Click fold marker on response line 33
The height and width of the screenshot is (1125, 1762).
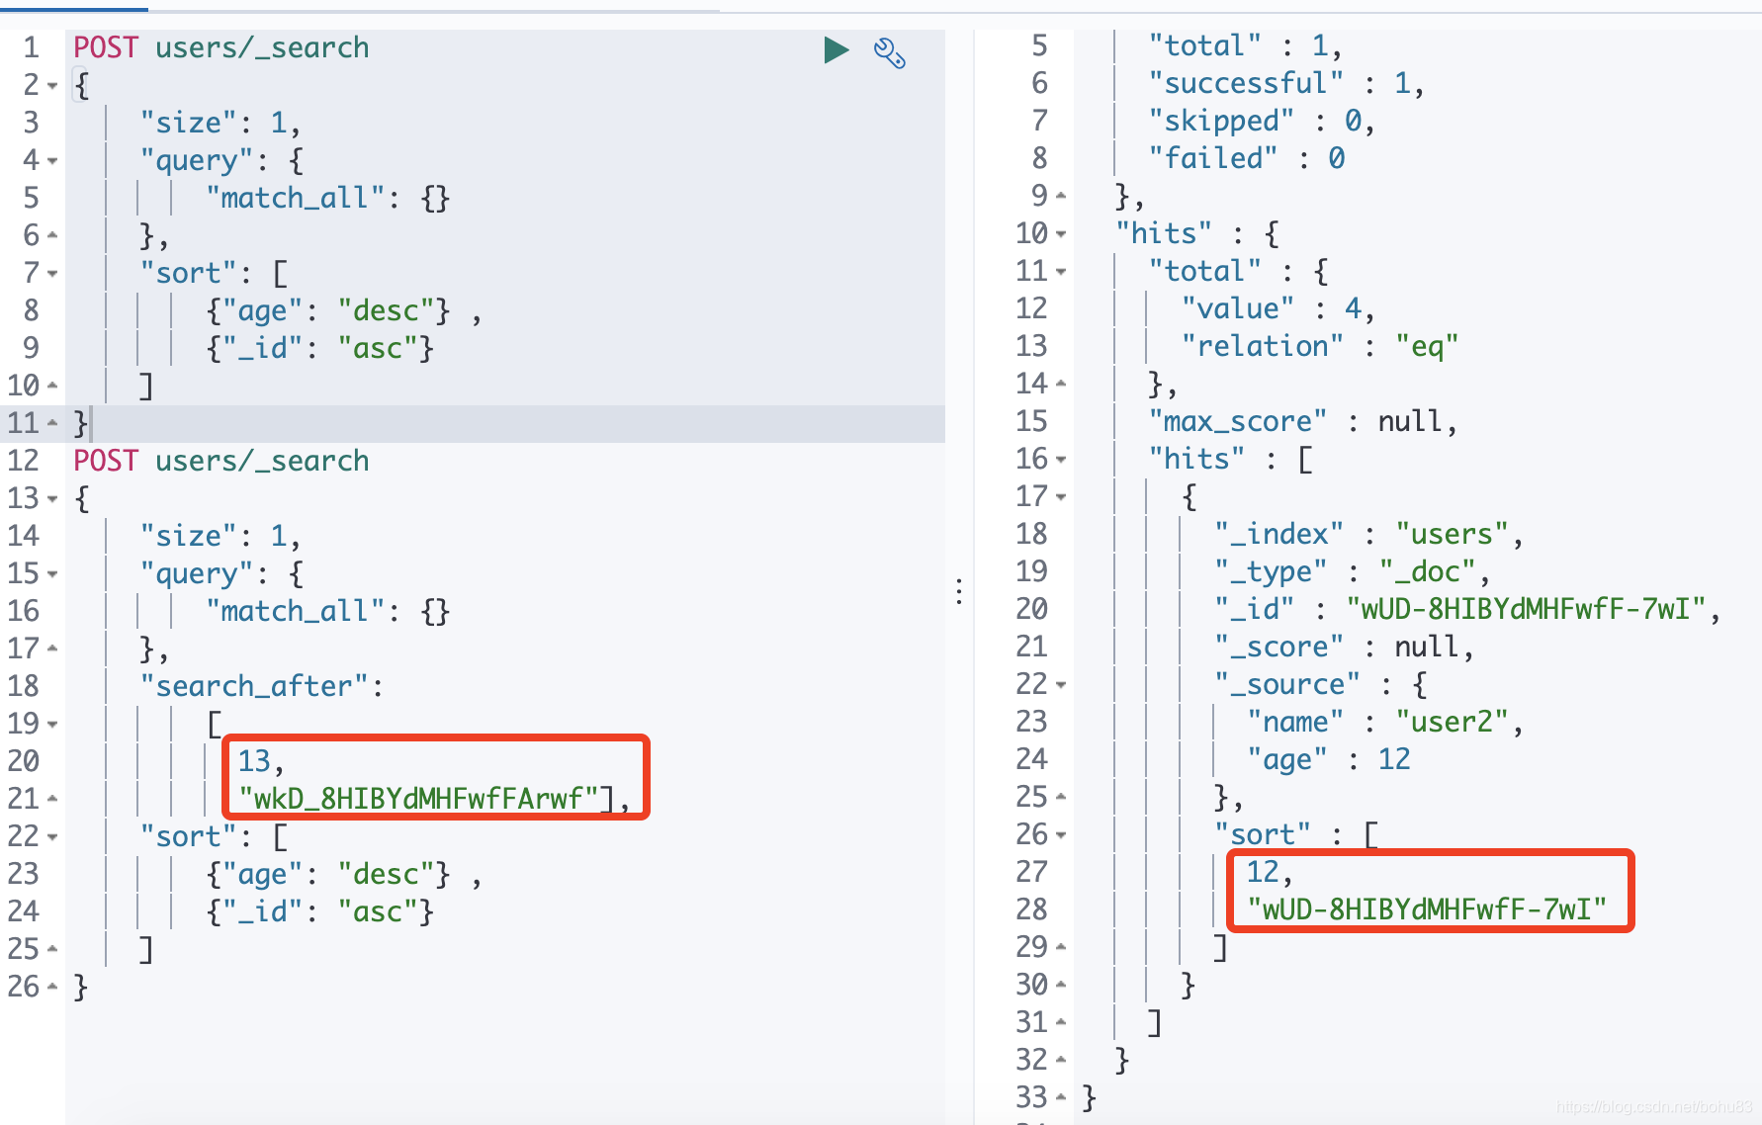1061,1098
